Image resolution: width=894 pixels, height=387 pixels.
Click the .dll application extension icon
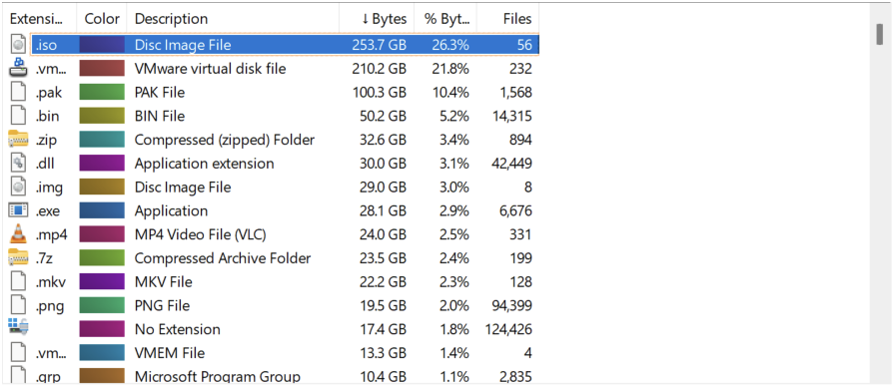pos(19,164)
